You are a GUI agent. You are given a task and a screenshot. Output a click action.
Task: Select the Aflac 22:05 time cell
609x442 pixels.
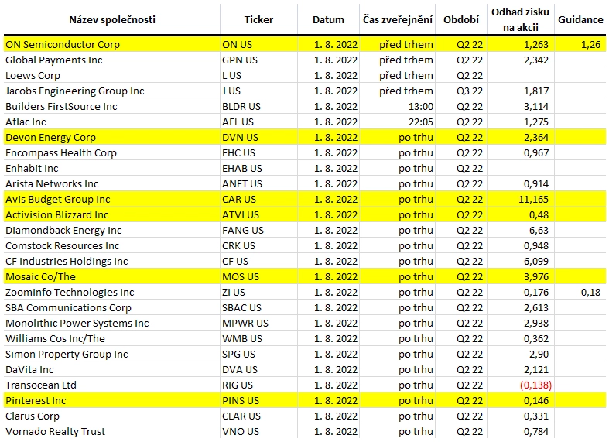pos(398,122)
